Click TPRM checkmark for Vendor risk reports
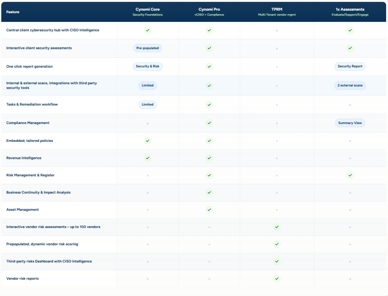The image size is (388, 296). (x=277, y=279)
